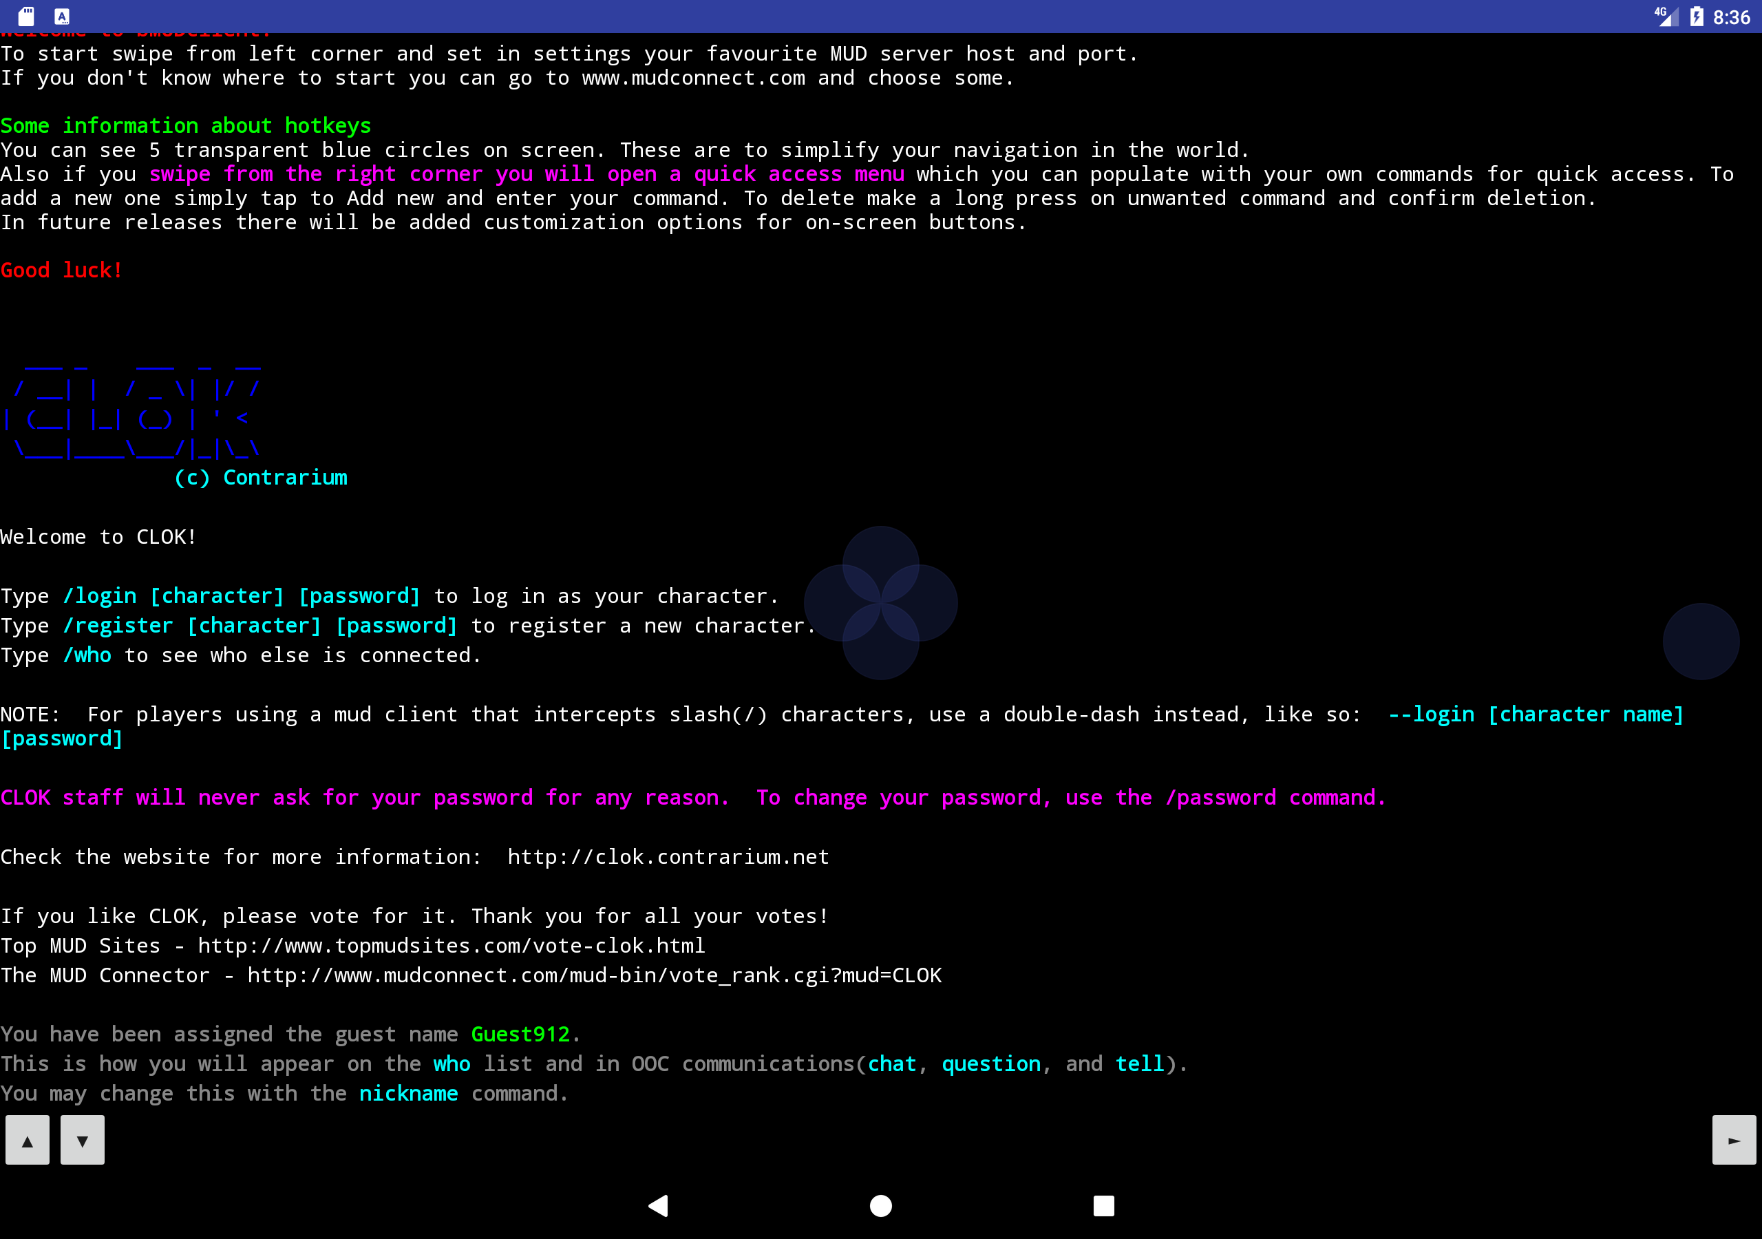Open the mudconnect vote_rank link
This screenshot has width=1762, height=1239.
594,975
